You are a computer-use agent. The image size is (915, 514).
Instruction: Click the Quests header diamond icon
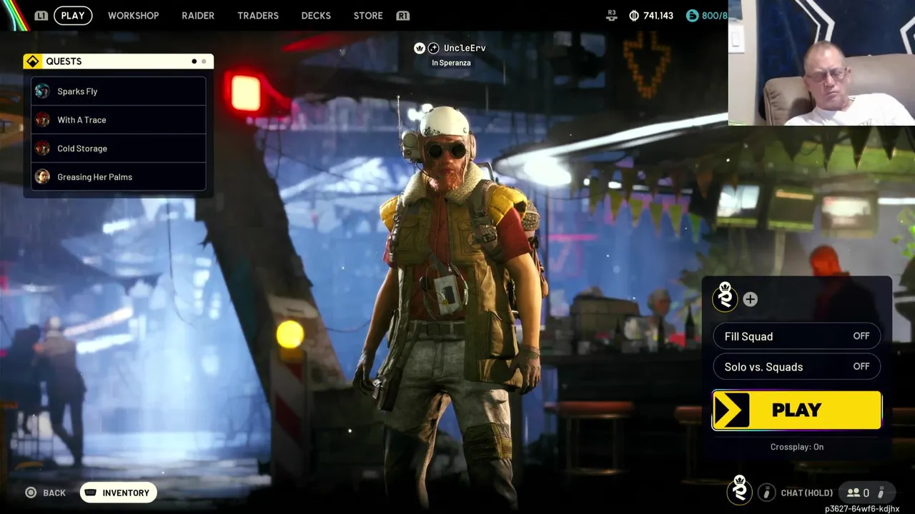33,61
